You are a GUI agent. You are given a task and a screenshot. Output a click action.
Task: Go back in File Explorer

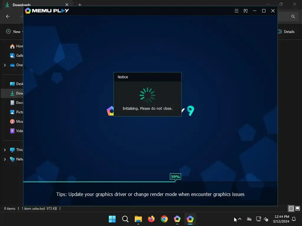[8, 16]
